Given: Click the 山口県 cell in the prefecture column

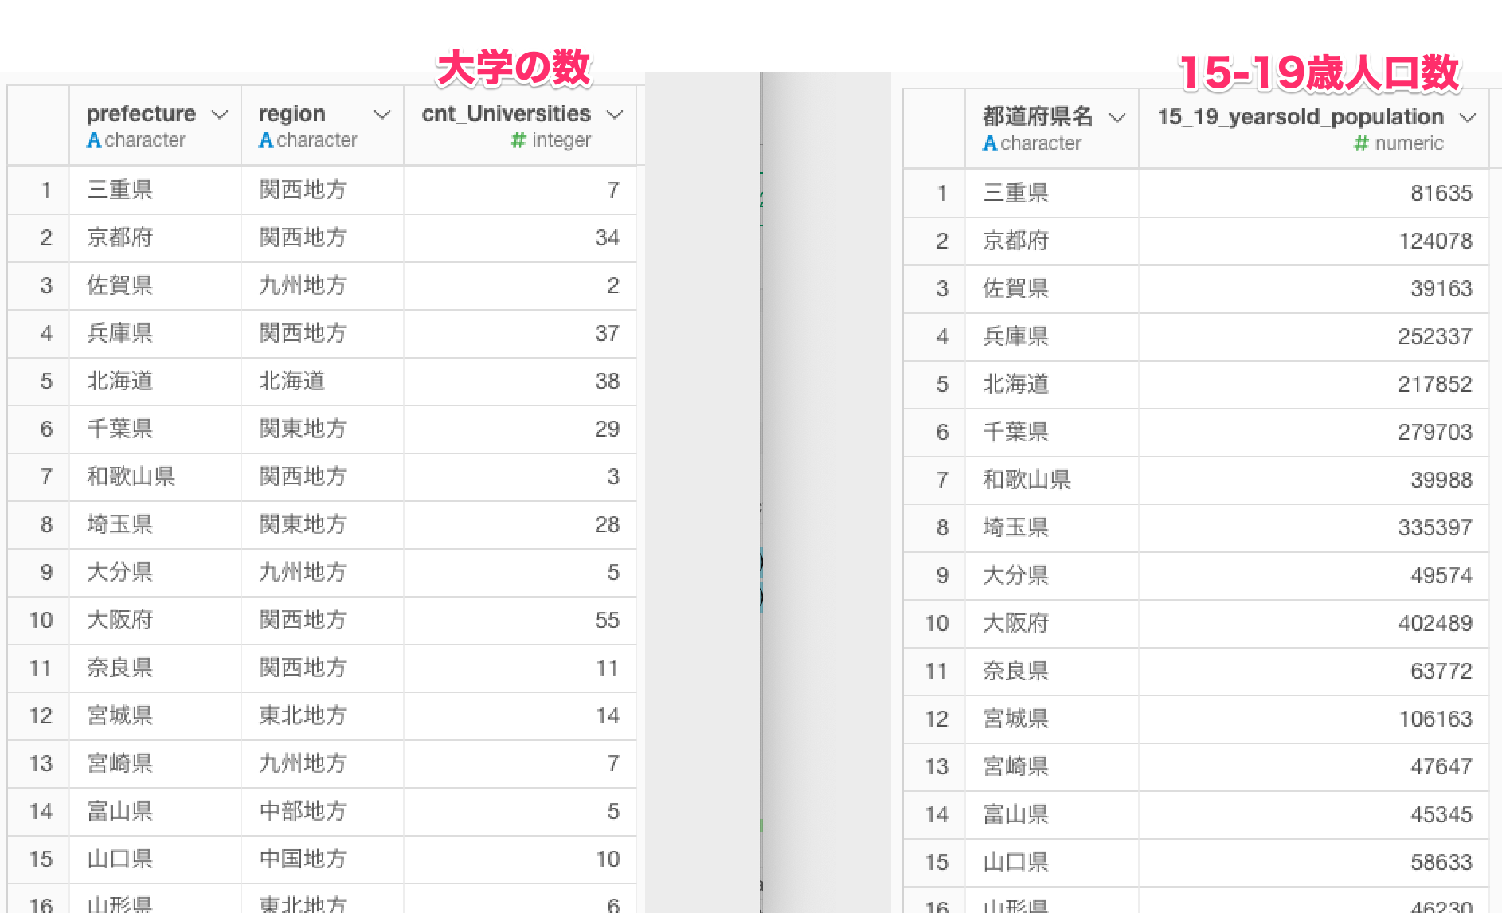Looking at the screenshot, I should point(155,860).
